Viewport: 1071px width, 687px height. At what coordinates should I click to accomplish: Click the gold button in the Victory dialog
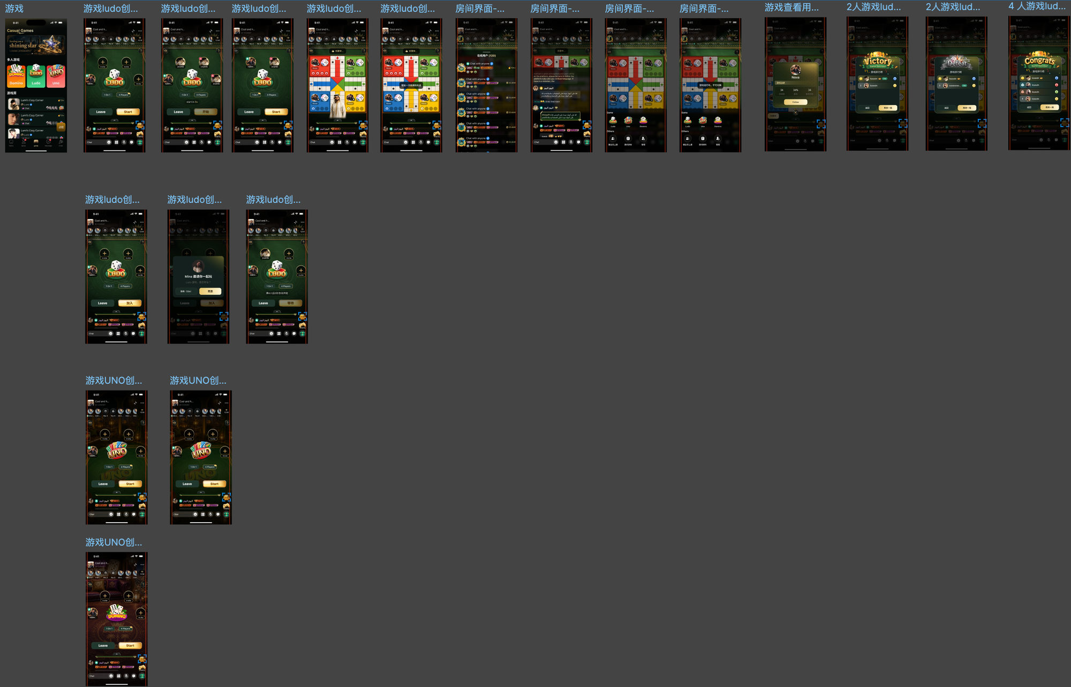(x=888, y=108)
